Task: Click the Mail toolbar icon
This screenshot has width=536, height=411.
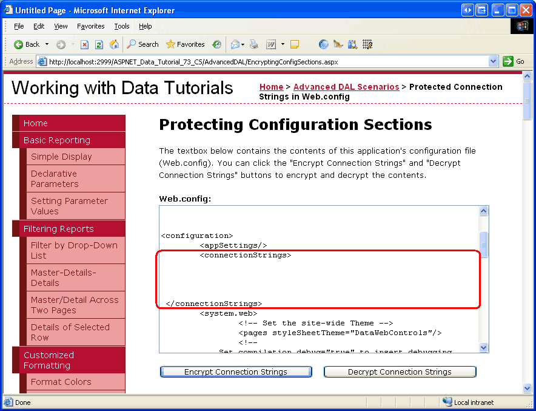Action: pyautogui.click(x=234, y=44)
